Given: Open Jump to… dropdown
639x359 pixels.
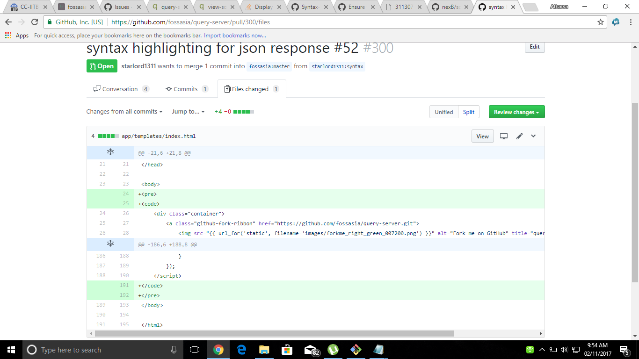Looking at the screenshot, I should point(188,112).
